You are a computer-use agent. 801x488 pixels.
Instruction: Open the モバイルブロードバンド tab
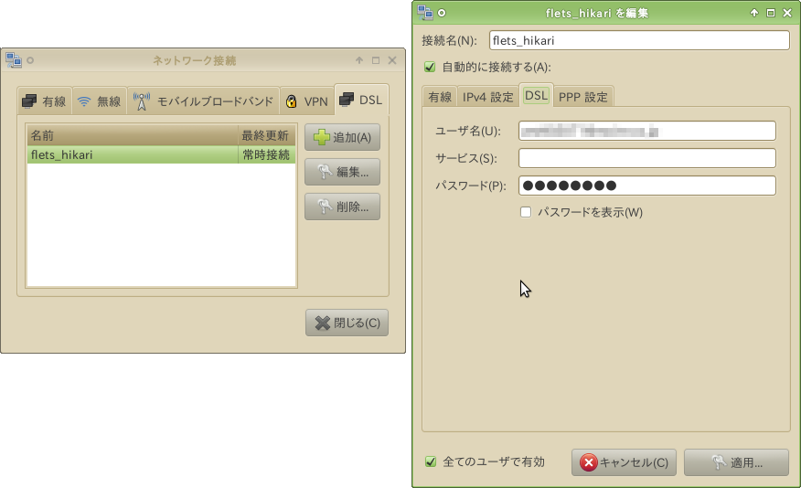(x=203, y=101)
